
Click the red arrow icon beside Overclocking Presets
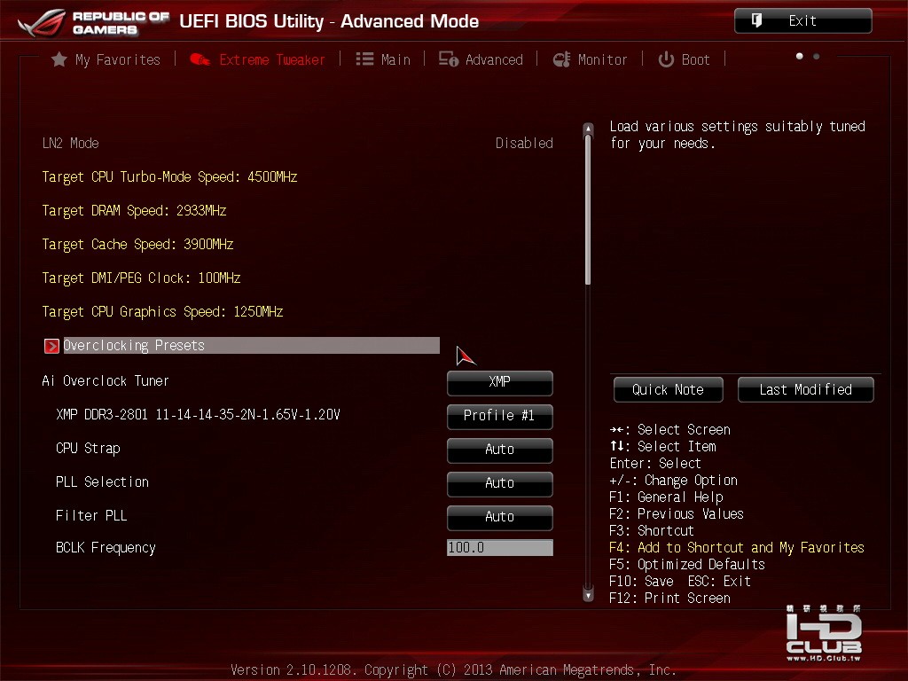(x=51, y=346)
